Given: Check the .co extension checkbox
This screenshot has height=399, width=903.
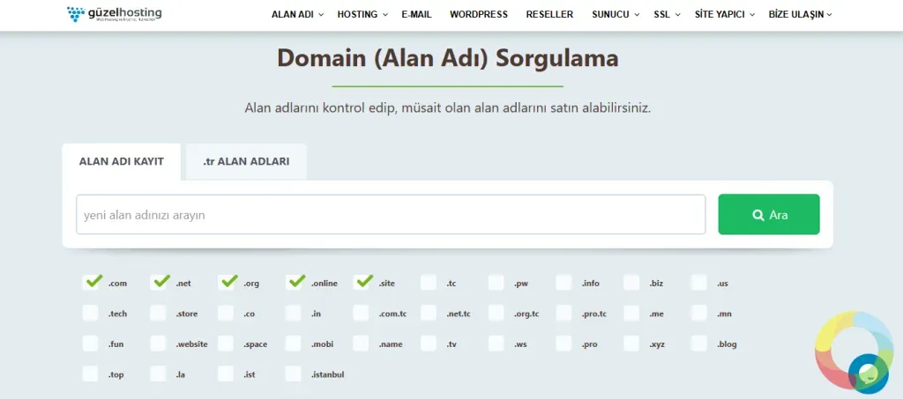Looking at the screenshot, I should (226, 314).
